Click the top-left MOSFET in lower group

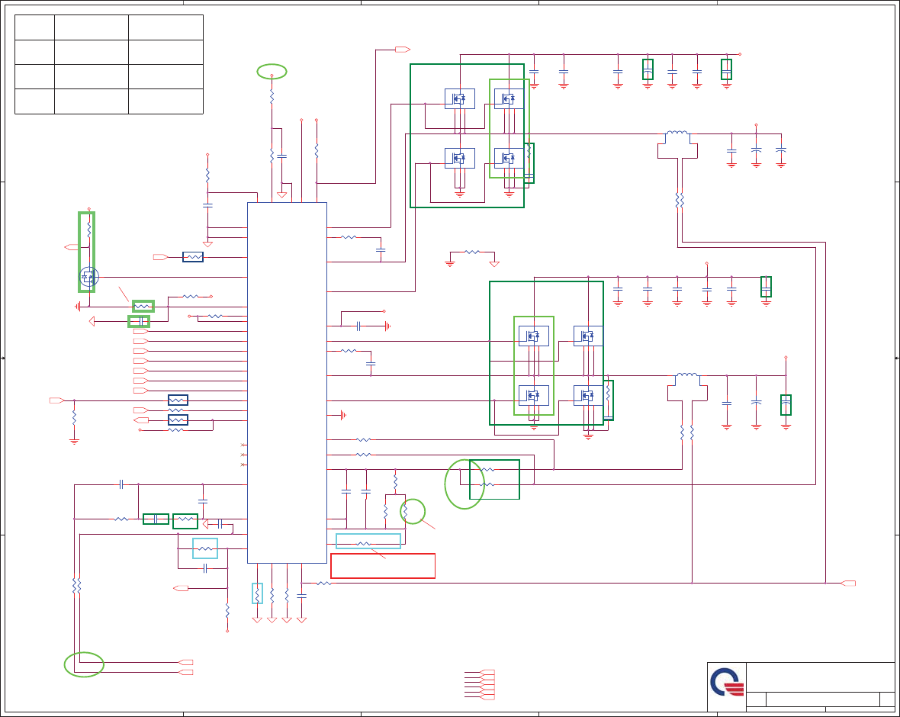(x=534, y=336)
